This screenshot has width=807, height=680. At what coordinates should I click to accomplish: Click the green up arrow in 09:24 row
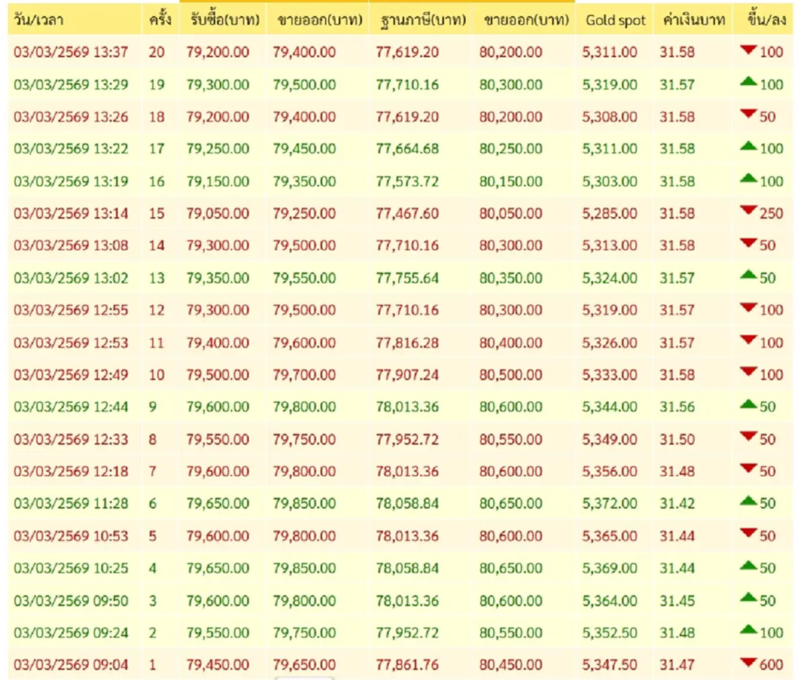(x=748, y=631)
